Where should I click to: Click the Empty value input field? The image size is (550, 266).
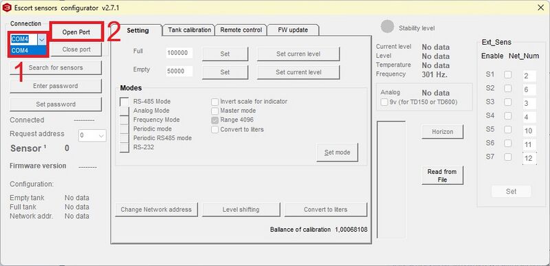pyautogui.click(x=179, y=71)
